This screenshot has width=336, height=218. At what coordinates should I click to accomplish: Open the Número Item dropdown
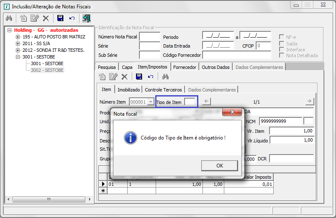pyautogui.click(x=151, y=102)
